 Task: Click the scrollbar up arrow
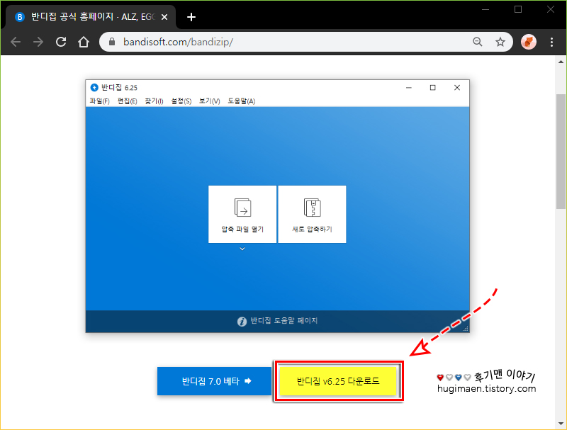(561, 62)
